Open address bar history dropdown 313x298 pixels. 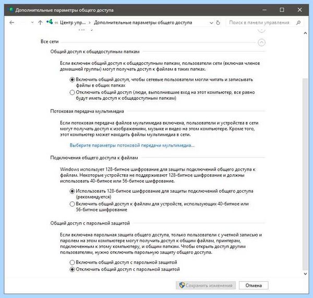pos(211,23)
